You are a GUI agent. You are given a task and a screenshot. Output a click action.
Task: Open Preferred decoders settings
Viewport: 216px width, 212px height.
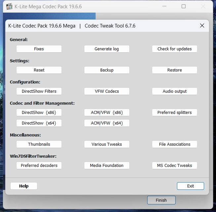coord(39,166)
